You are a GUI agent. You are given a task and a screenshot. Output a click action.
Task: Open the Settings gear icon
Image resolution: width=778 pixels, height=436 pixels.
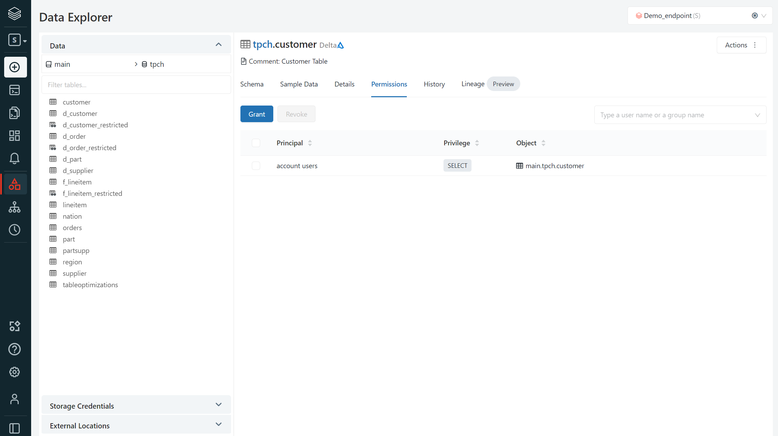click(15, 372)
